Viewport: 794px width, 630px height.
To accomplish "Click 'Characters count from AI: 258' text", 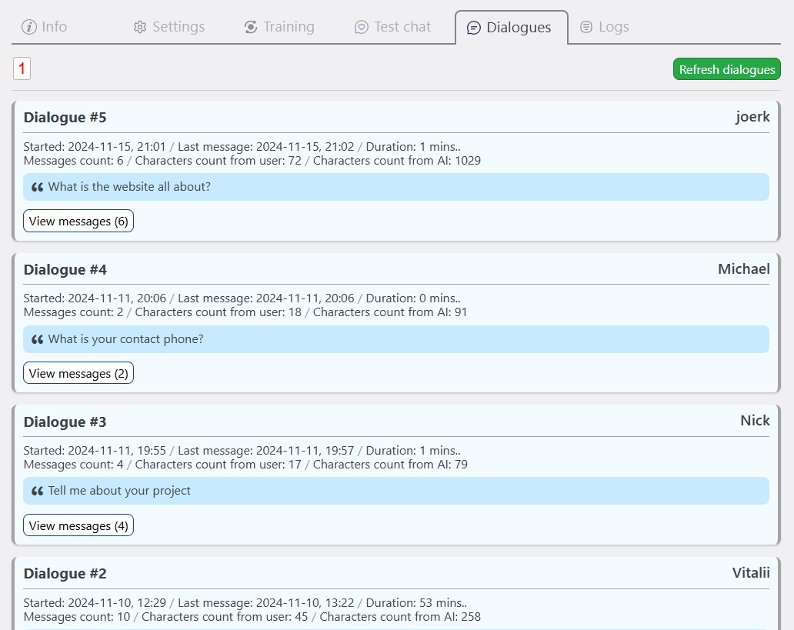I will click(x=400, y=617).
